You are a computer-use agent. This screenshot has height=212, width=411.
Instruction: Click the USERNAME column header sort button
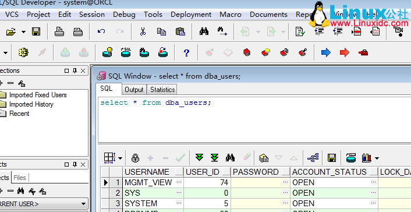[x=179, y=172]
